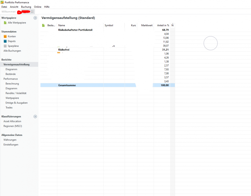Close the redacted portfolio file tab
Screen dimensions: 251x196
coord(32,12)
